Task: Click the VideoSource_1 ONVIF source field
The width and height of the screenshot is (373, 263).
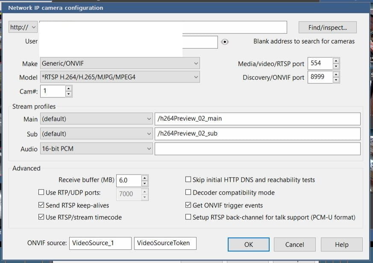Action: 100,243
